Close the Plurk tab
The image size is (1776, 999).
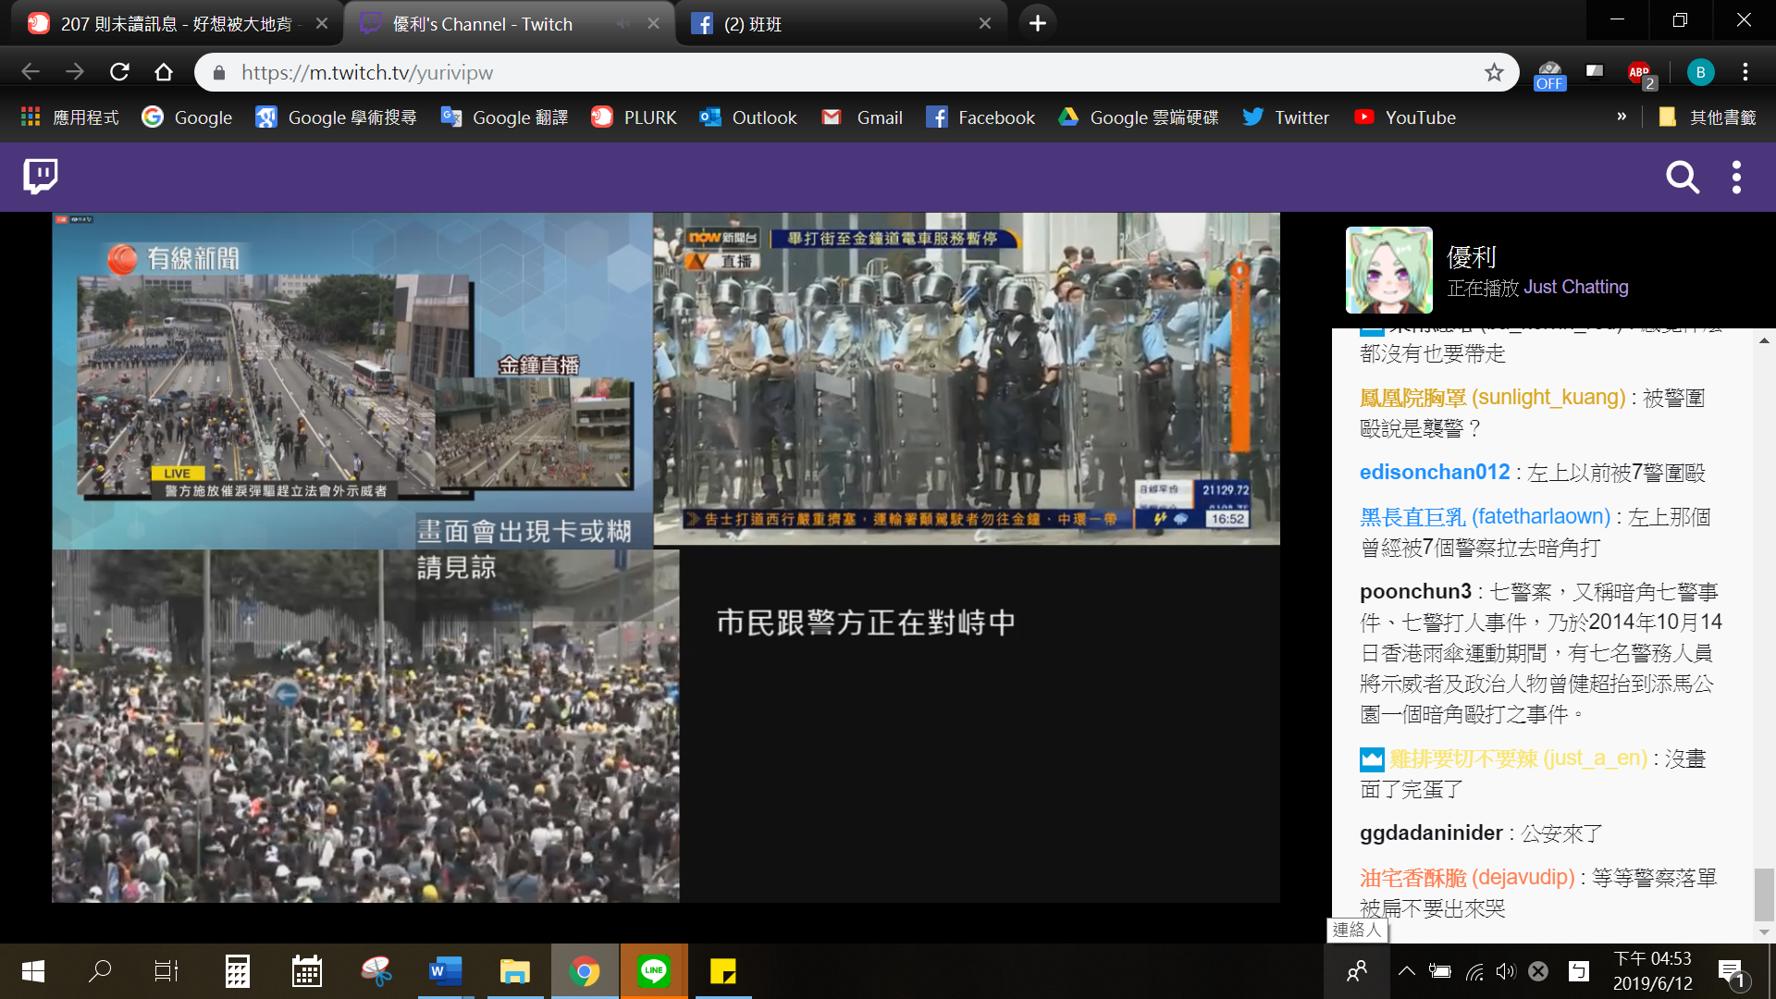[322, 24]
